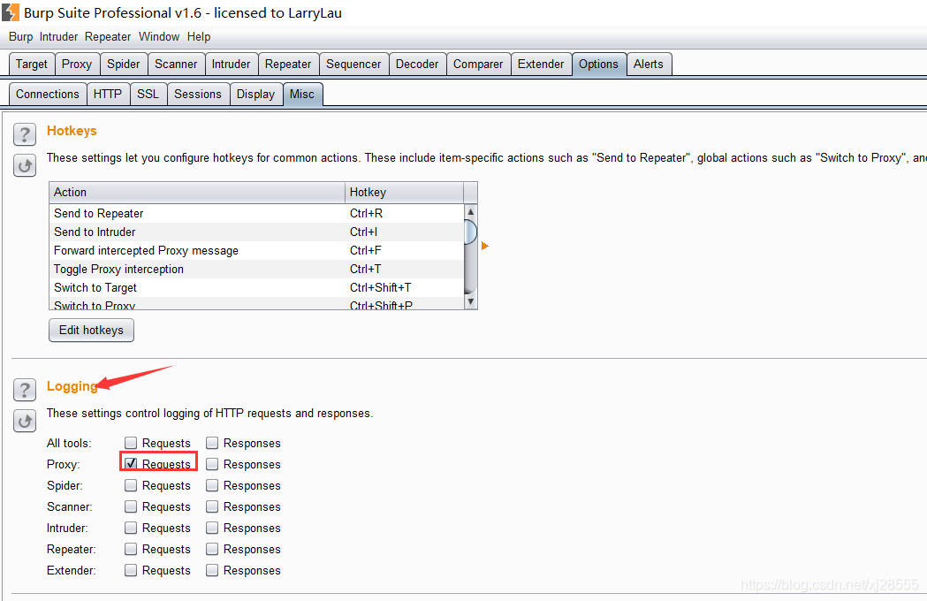Enable Scanner Requests logging

coord(131,506)
